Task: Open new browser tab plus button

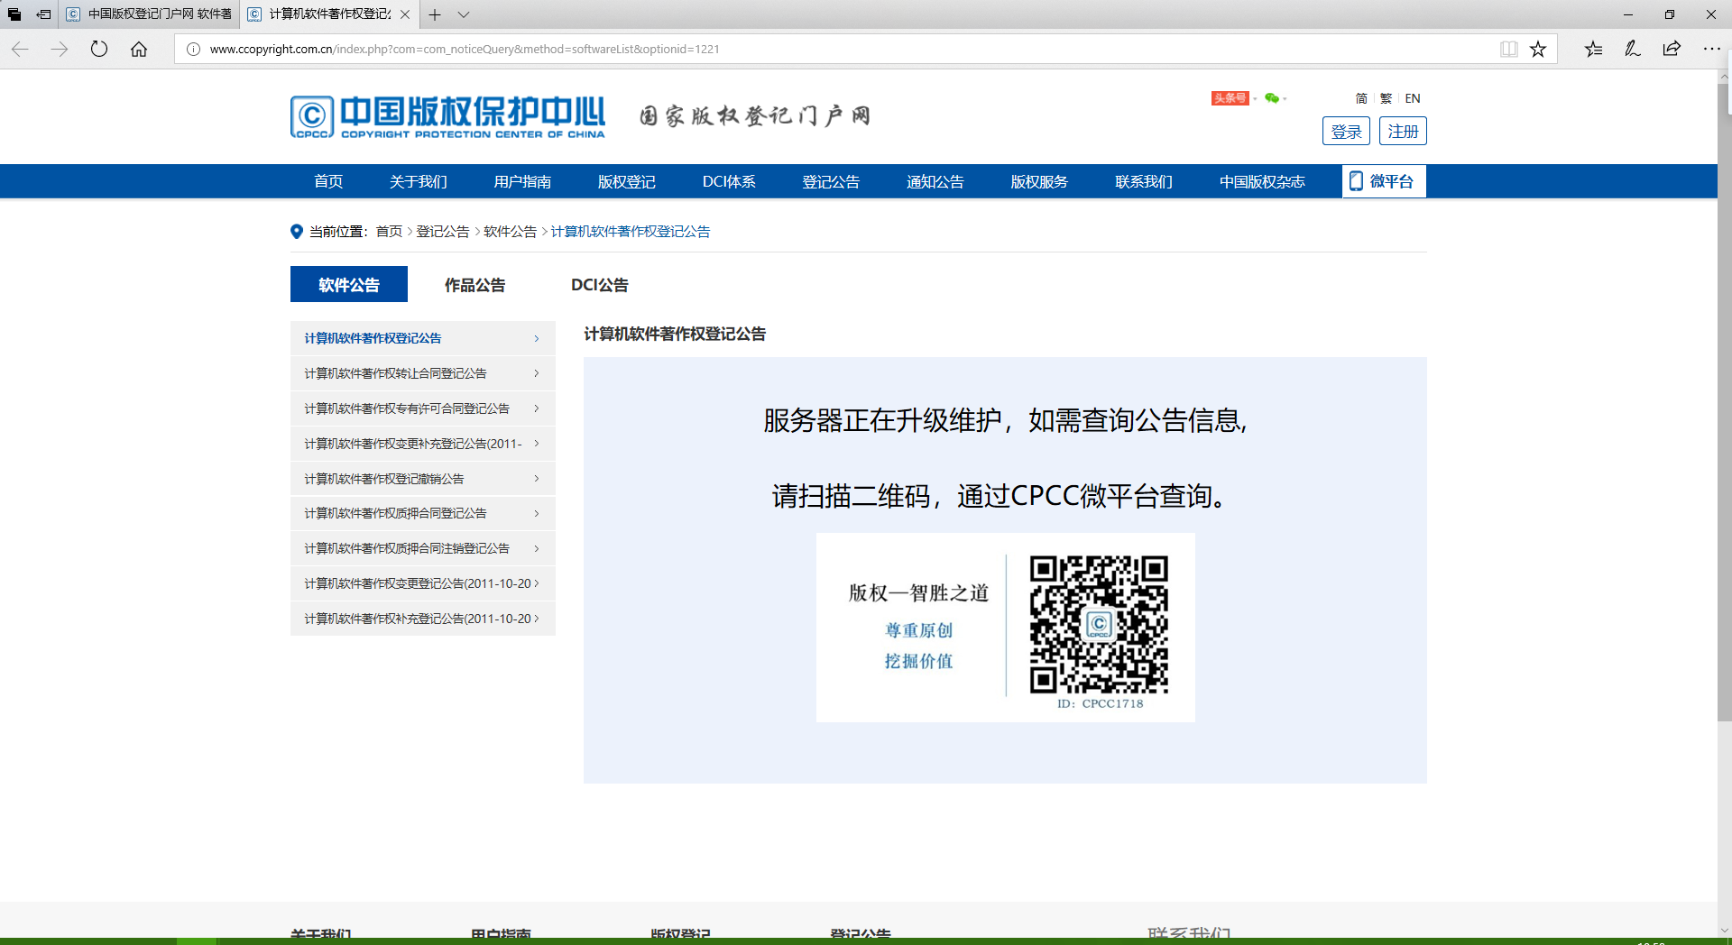Action: (x=435, y=14)
